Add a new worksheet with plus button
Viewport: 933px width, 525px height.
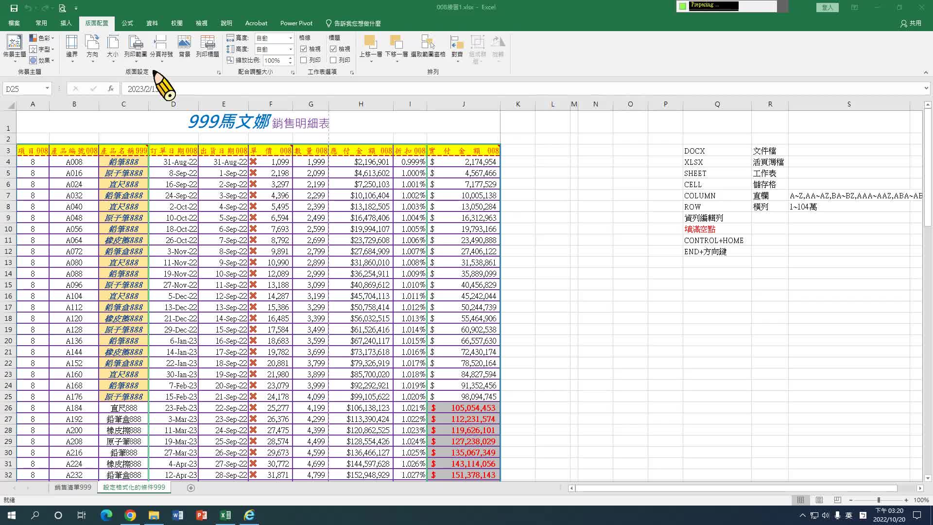click(191, 488)
